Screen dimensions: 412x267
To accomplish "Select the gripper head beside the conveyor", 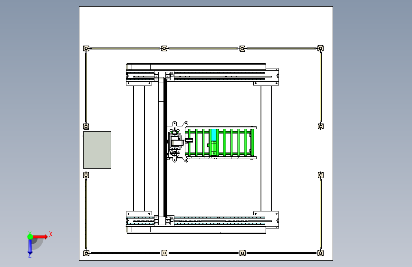I will pos(178,142).
